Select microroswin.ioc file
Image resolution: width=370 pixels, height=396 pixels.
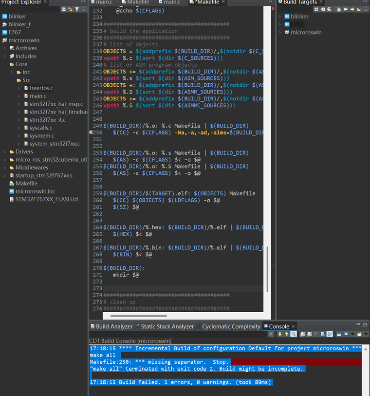click(x=32, y=191)
